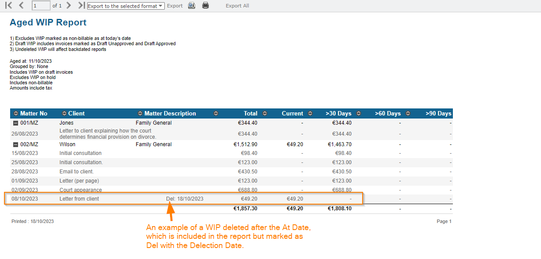Click the sort arrows beside Matter No
The width and height of the screenshot is (541, 259).
click(x=16, y=114)
